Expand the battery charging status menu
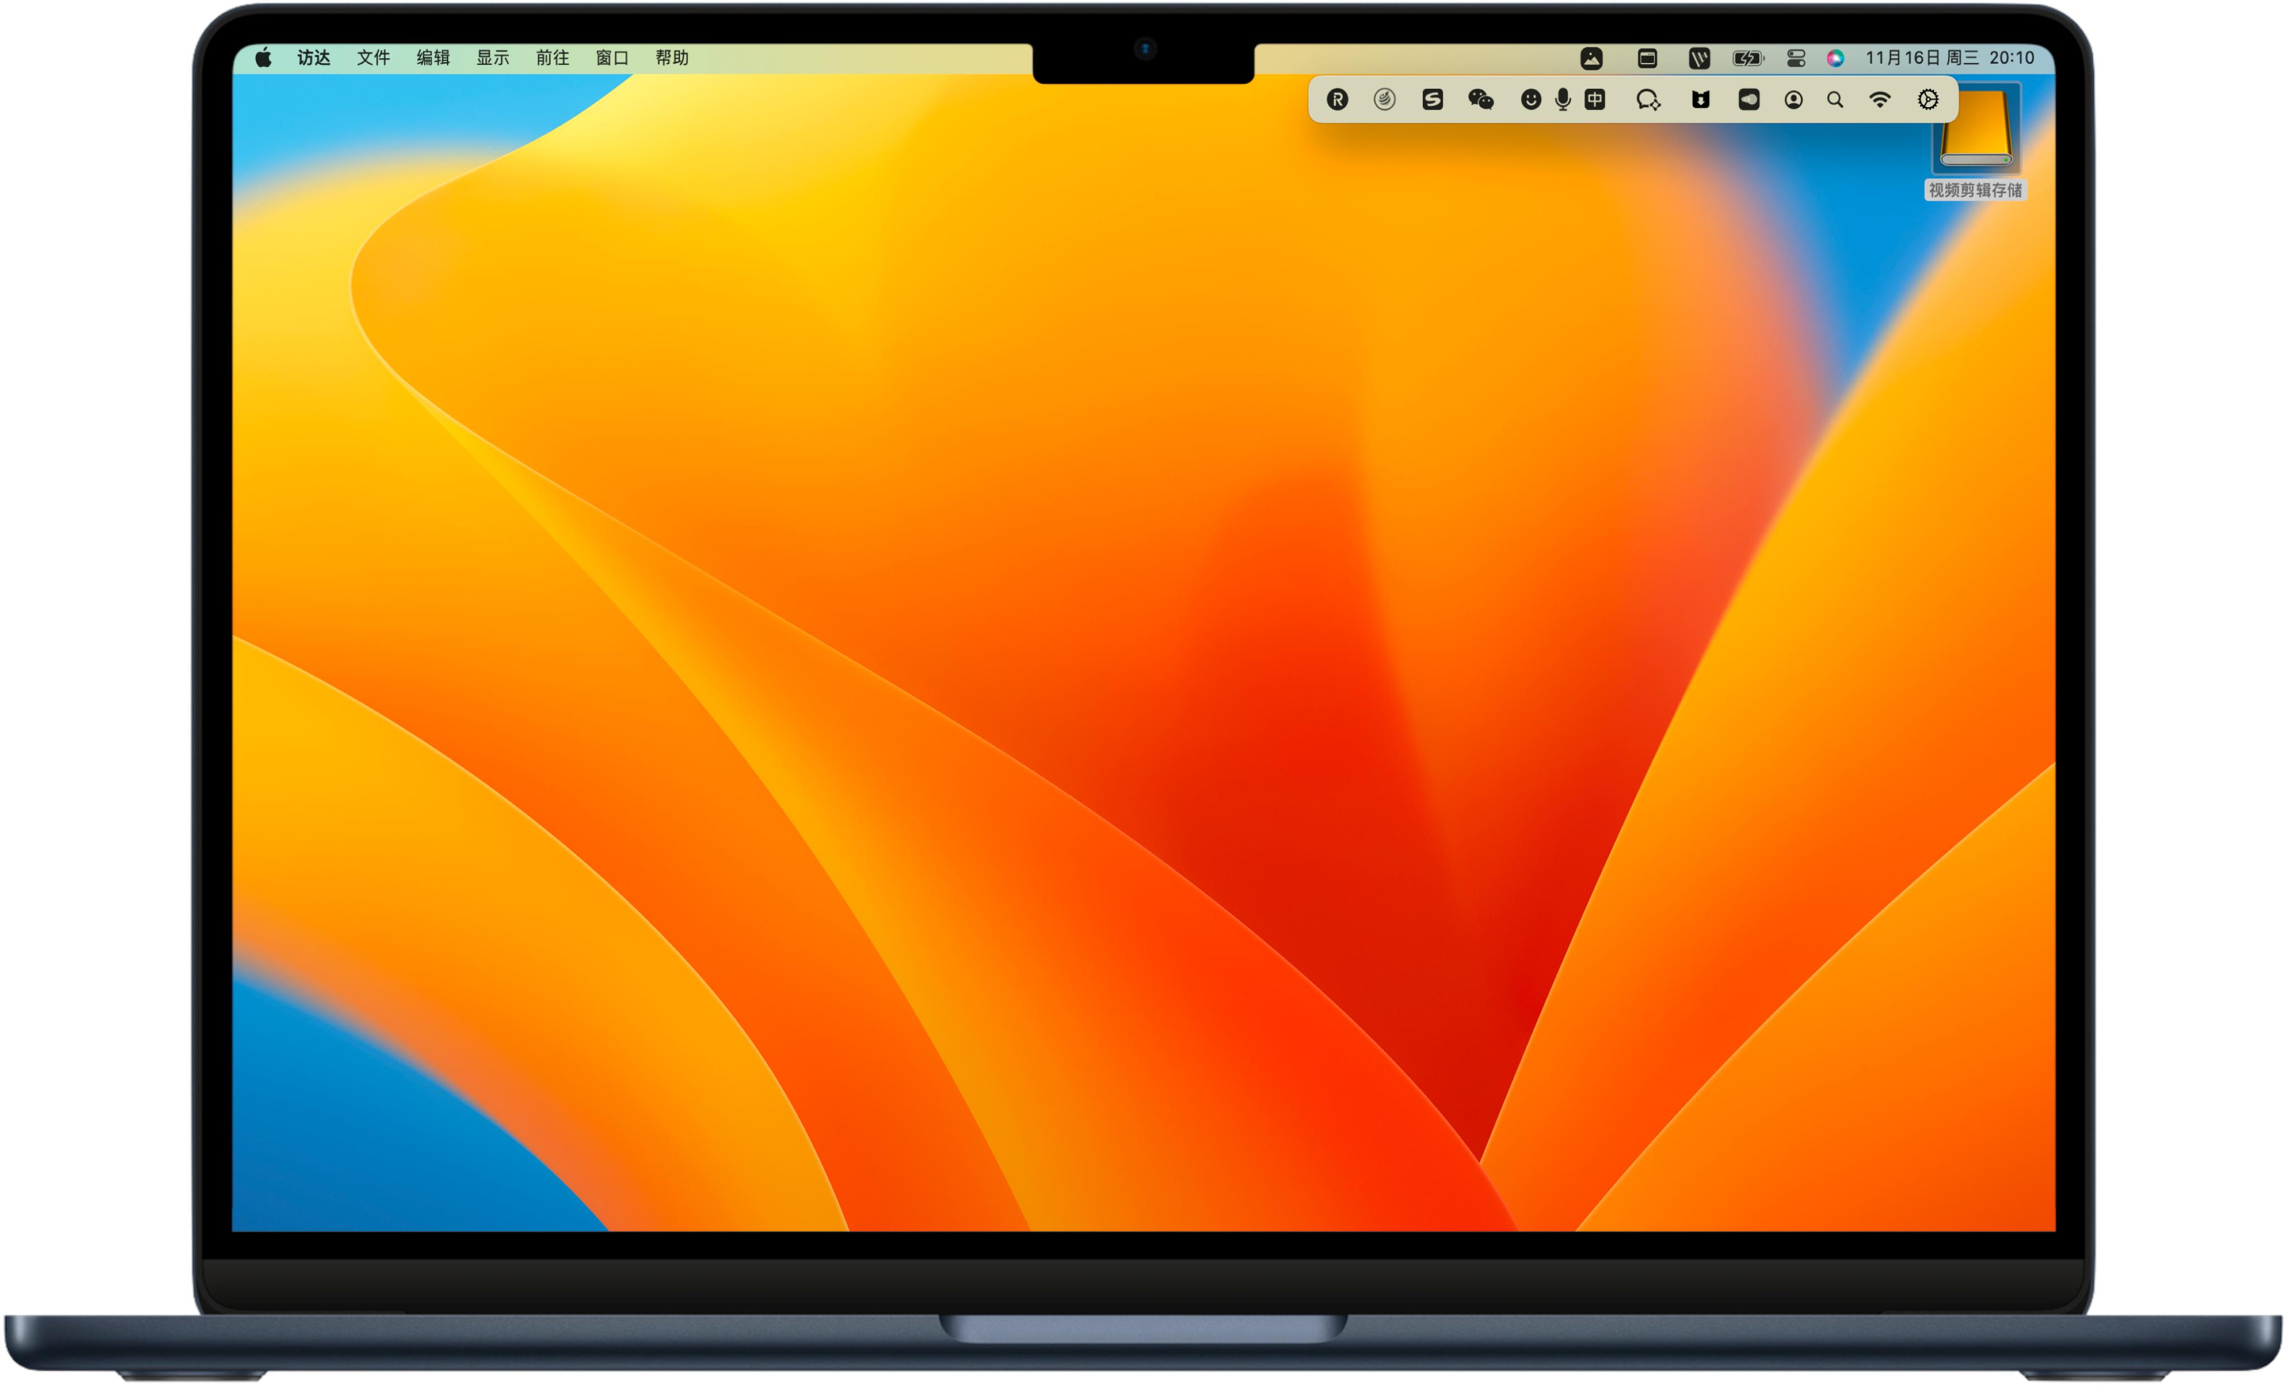The height and width of the screenshot is (1386, 2289). pos(1747,59)
